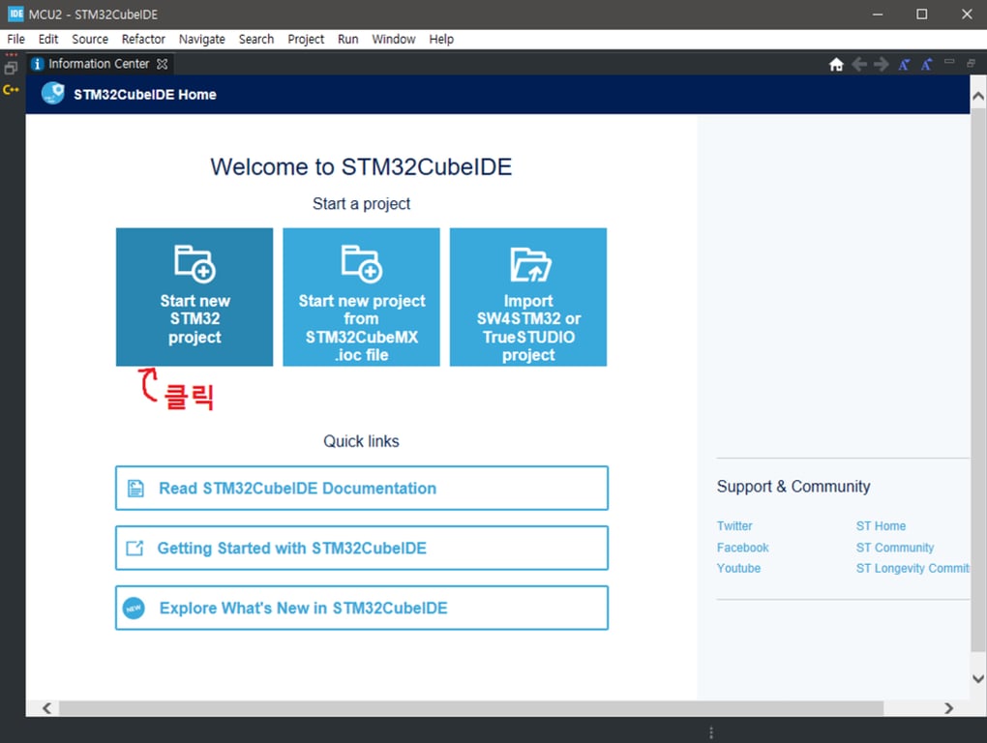Image resolution: width=987 pixels, height=743 pixels.
Task: Open the ST Longevity Commit link
Action: pos(912,568)
